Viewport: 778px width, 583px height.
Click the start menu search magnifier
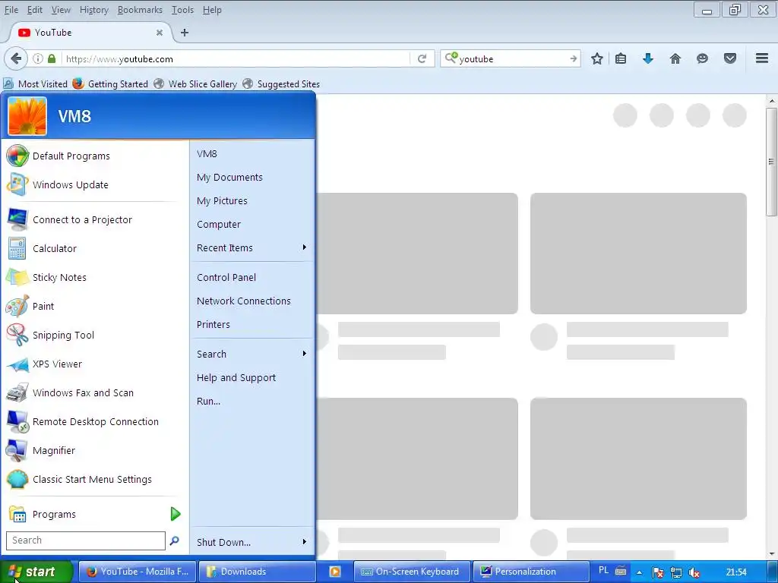[x=174, y=540]
